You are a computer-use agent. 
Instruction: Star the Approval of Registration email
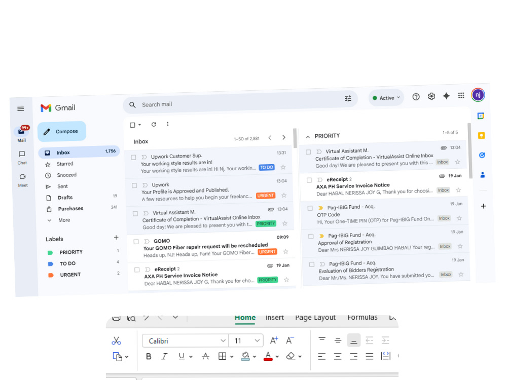pos(460,246)
